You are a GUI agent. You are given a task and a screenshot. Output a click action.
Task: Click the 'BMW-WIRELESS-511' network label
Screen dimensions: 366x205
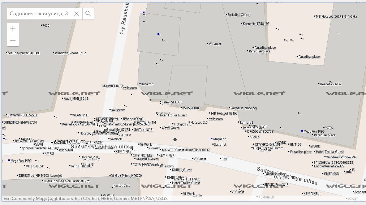(22, 115)
